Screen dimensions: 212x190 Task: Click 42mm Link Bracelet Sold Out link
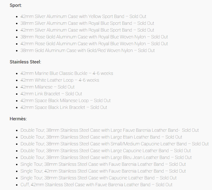51,94
